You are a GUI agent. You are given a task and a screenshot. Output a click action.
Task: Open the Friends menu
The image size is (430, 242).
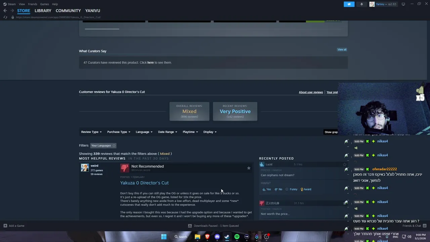pyautogui.click(x=33, y=4)
